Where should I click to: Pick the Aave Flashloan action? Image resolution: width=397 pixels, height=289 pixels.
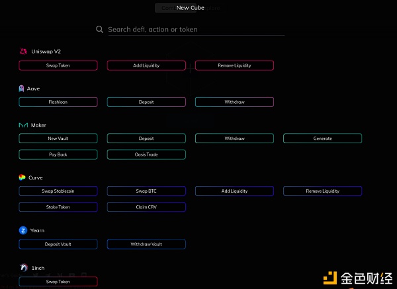[58, 102]
